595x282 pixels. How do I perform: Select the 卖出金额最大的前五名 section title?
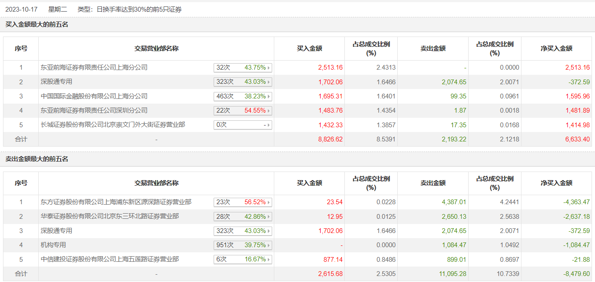tap(37, 159)
